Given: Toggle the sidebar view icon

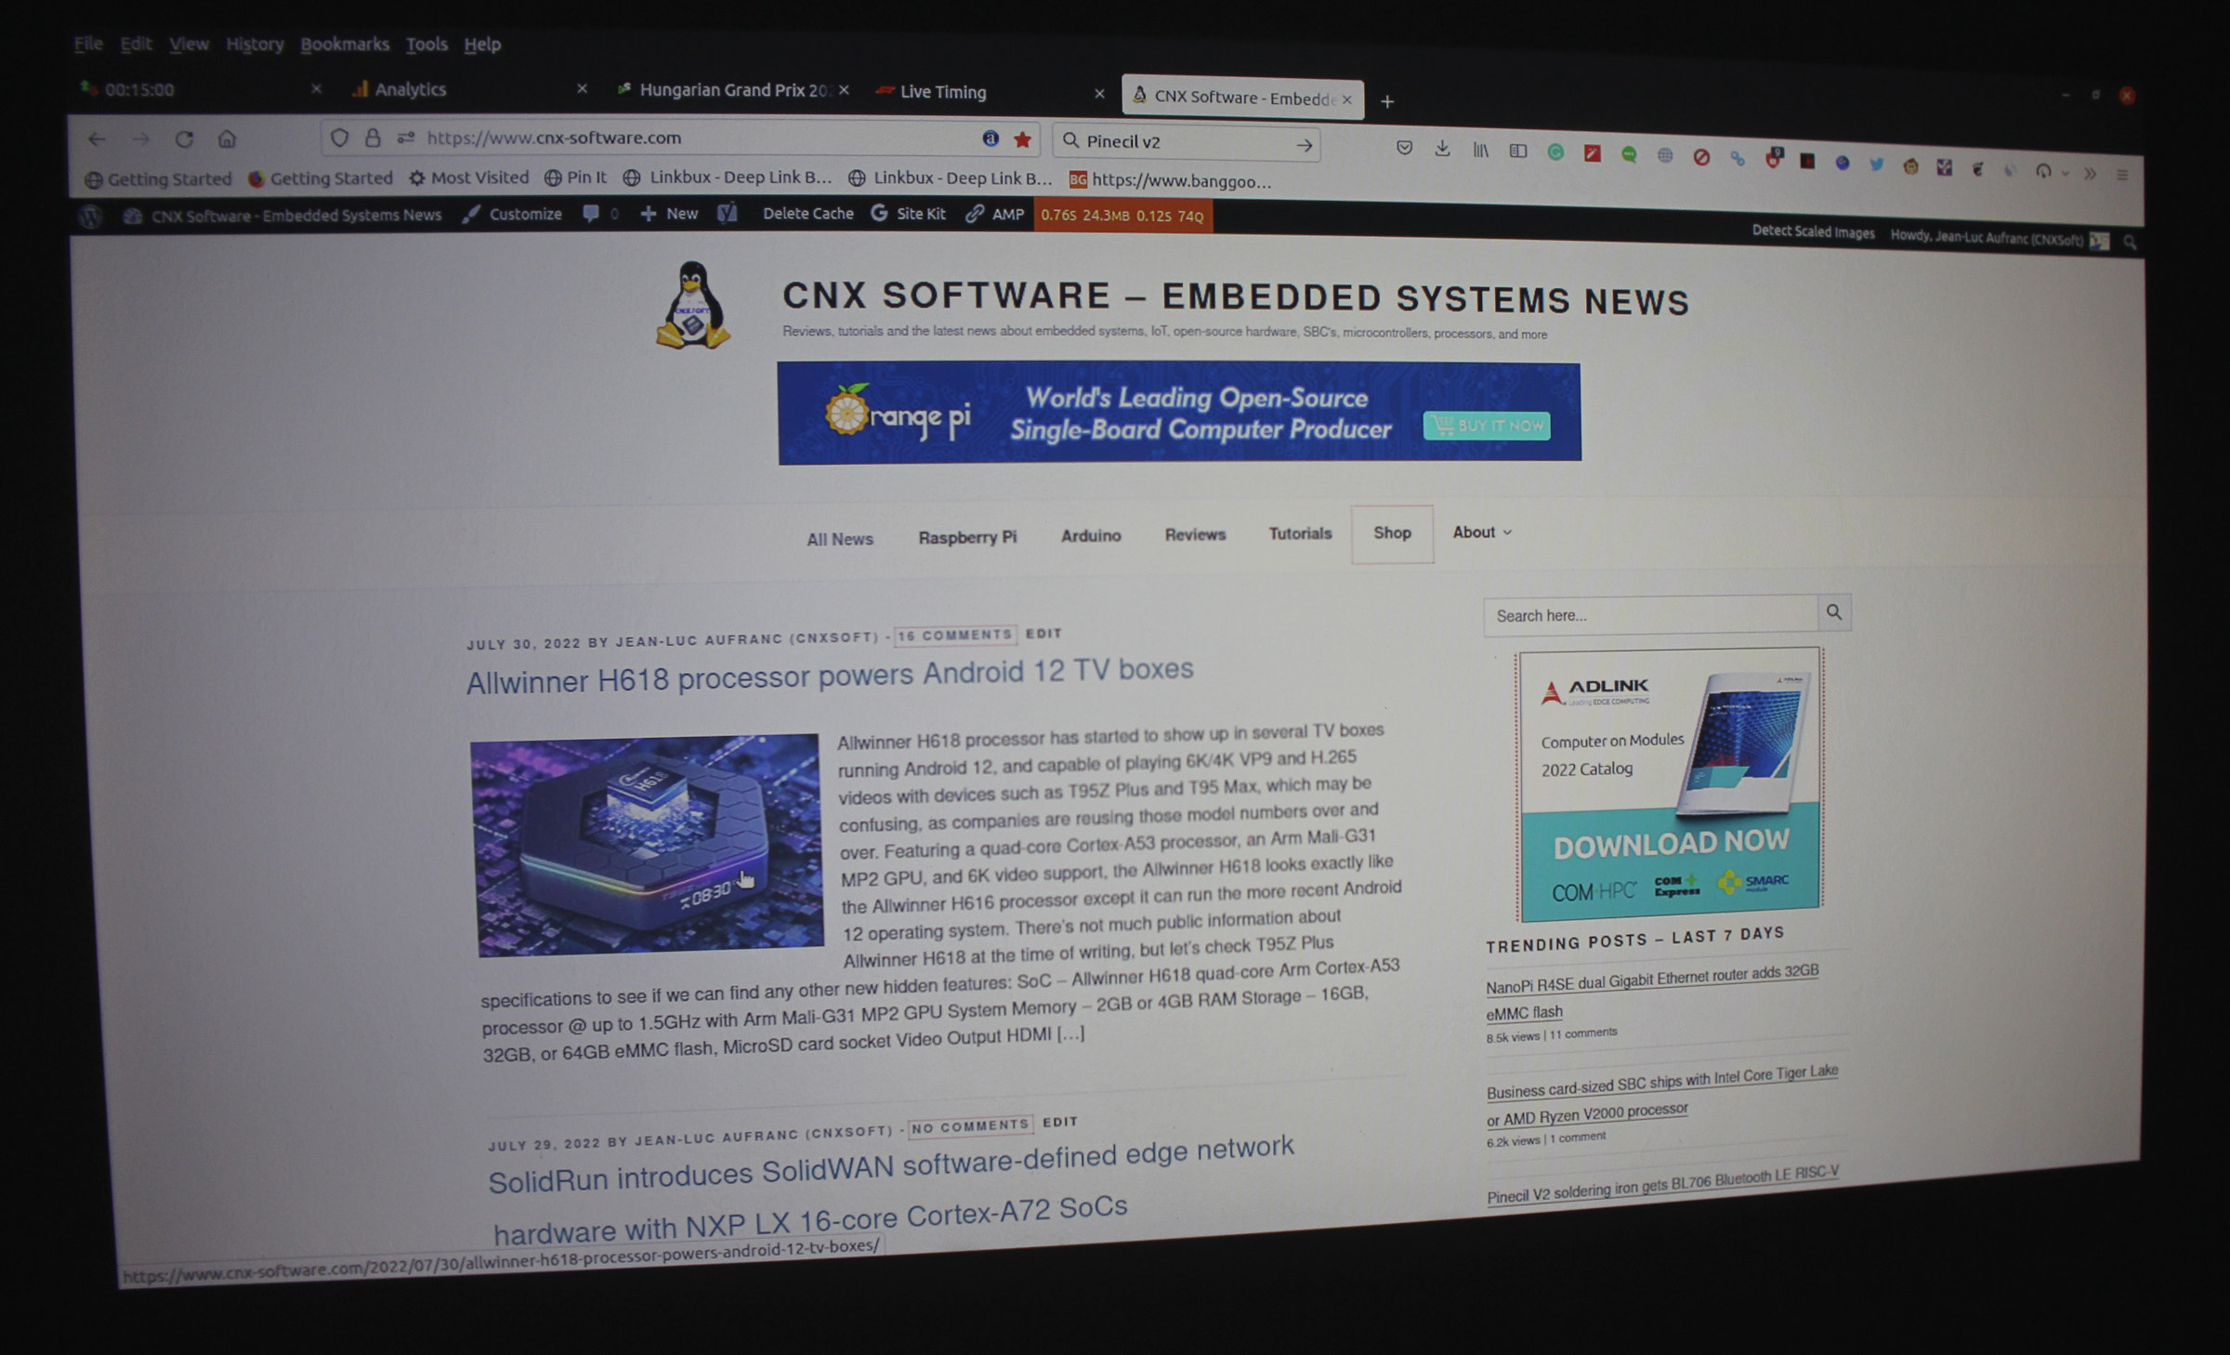Looking at the screenshot, I should (1518, 151).
